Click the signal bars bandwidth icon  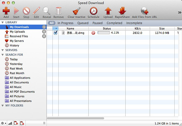pos(10,123)
